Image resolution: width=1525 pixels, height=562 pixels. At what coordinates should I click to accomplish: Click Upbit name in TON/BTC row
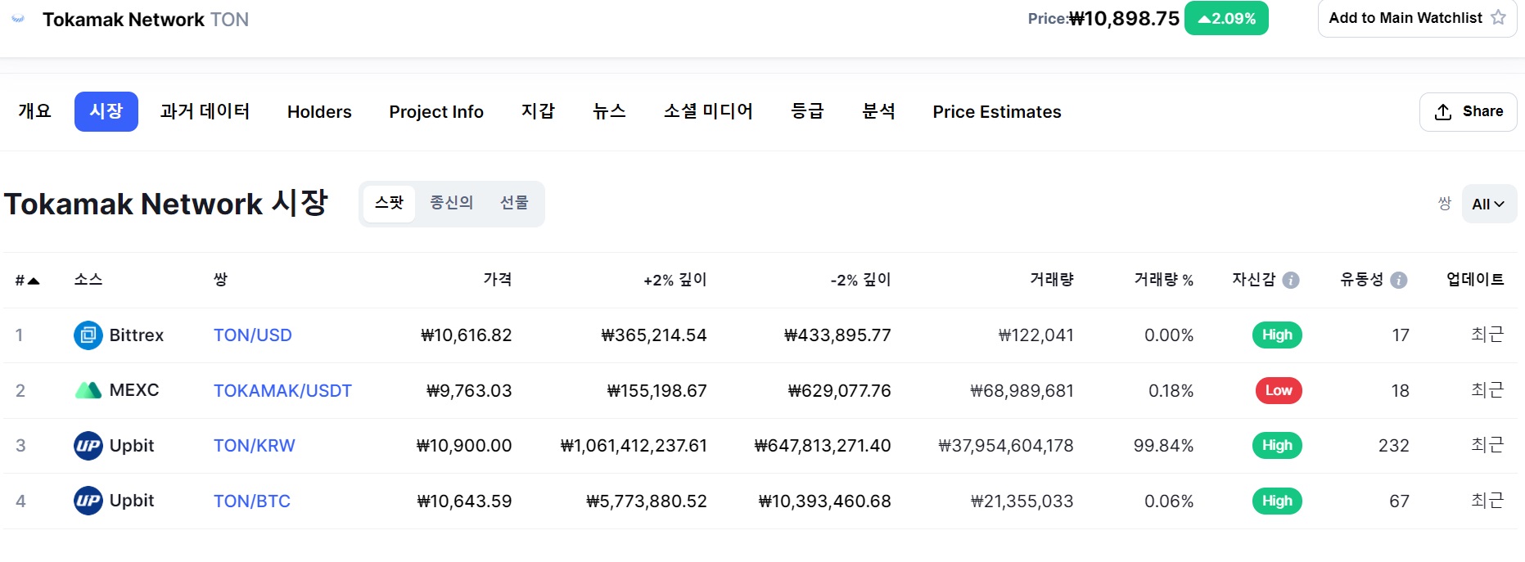point(132,501)
